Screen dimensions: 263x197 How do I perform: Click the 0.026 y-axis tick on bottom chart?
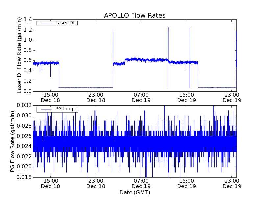point(25,136)
